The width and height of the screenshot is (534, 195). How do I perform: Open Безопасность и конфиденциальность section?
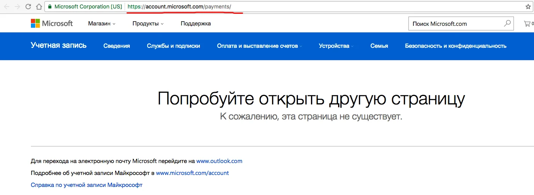click(x=456, y=46)
